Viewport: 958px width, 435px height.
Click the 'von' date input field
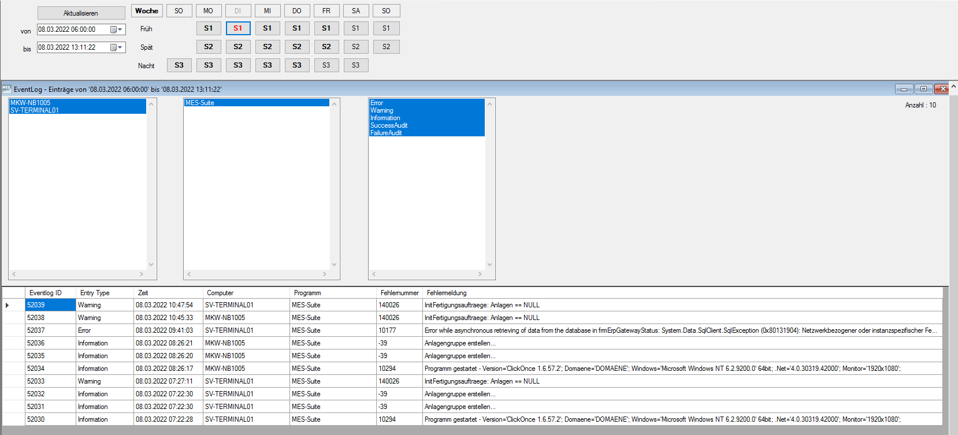pyautogui.click(x=72, y=29)
